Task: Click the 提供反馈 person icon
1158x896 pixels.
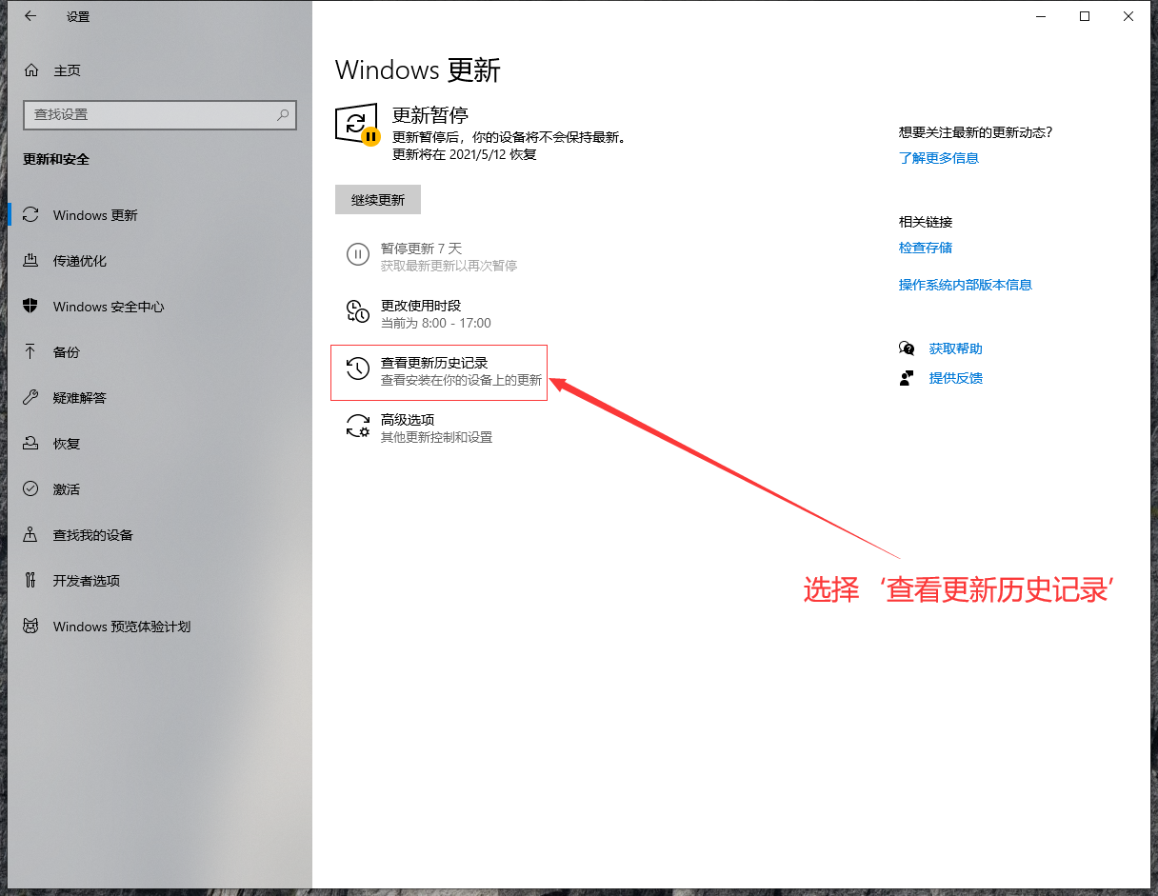Action: click(907, 378)
